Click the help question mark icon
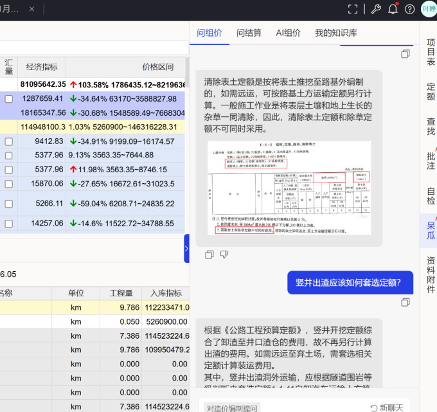 (410, 9)
